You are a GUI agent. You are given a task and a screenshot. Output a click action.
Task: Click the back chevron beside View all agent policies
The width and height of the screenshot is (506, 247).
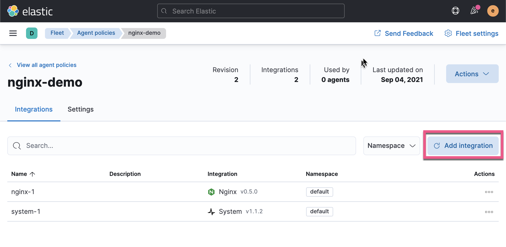[x=10, y=65]
